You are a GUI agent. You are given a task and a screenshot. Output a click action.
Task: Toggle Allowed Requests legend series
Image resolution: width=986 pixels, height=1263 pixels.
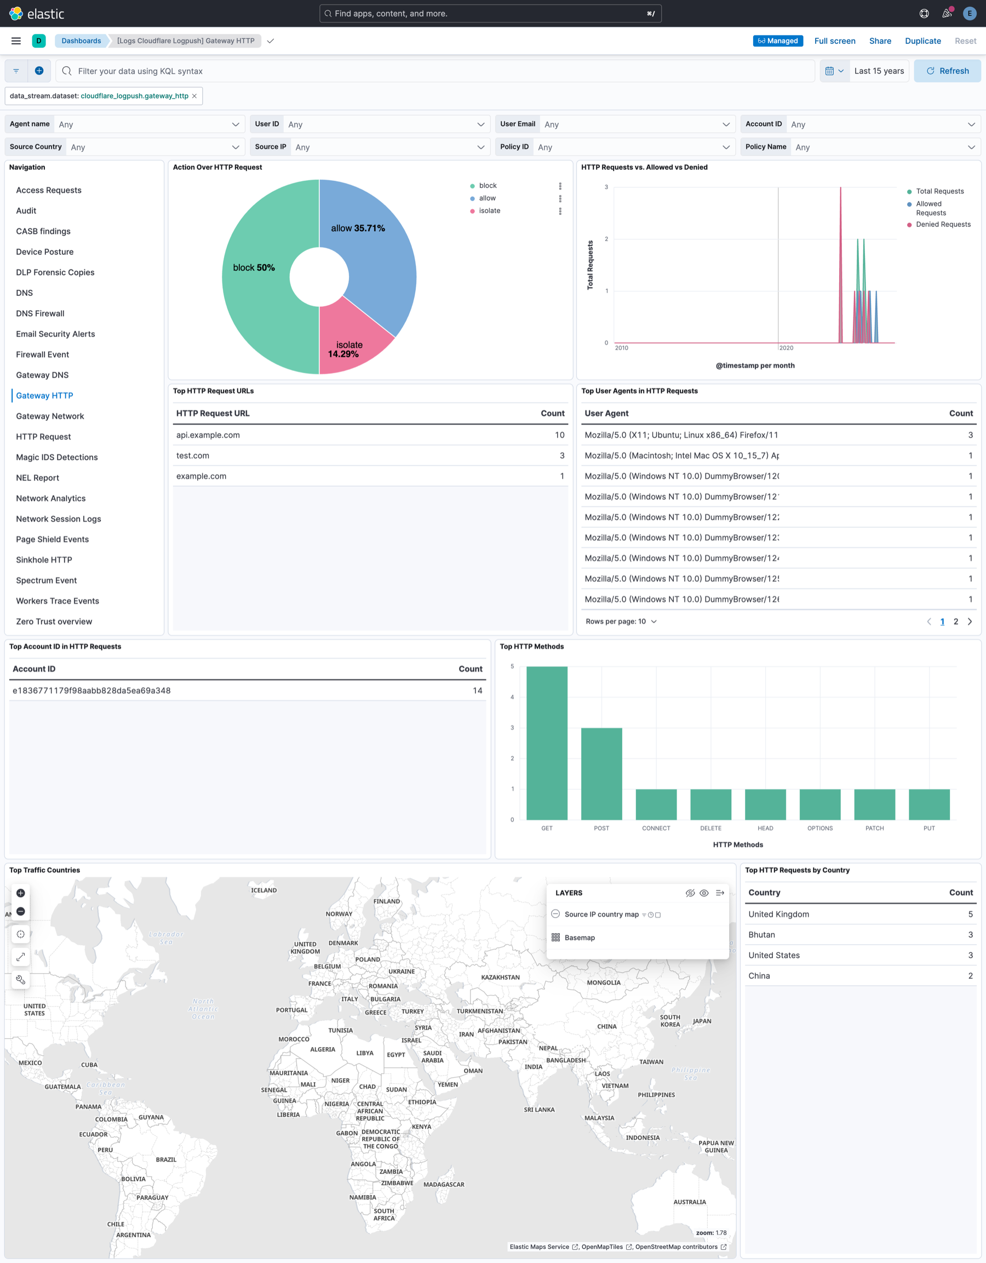[x=931, y=208]
